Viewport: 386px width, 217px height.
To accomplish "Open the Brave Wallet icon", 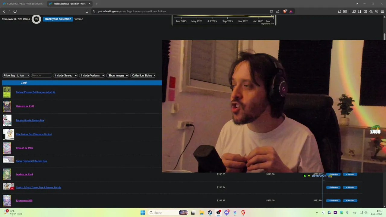I will (x=365, y=11).
